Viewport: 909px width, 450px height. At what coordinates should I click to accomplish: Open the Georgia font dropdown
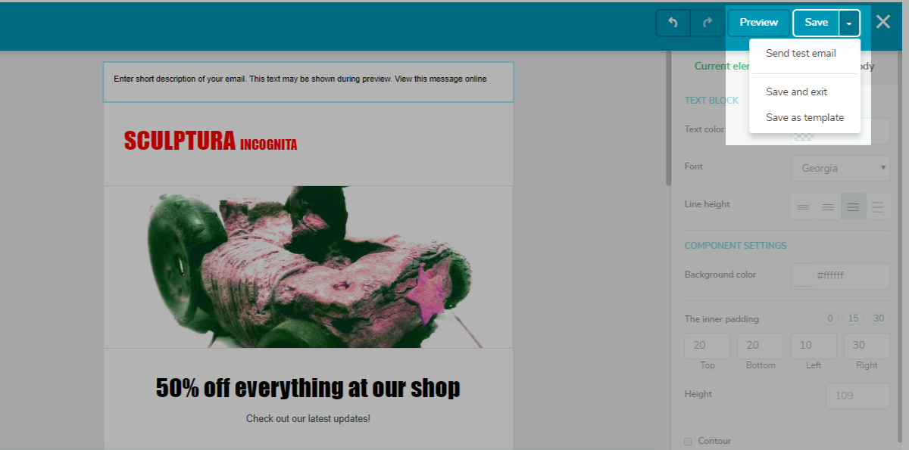(x=840, y=168)
